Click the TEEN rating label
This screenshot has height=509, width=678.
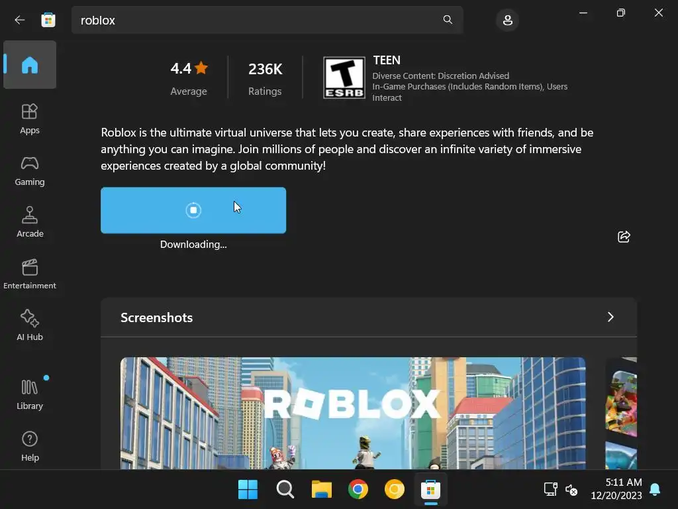pyautogui.click(x=387, y=60)
